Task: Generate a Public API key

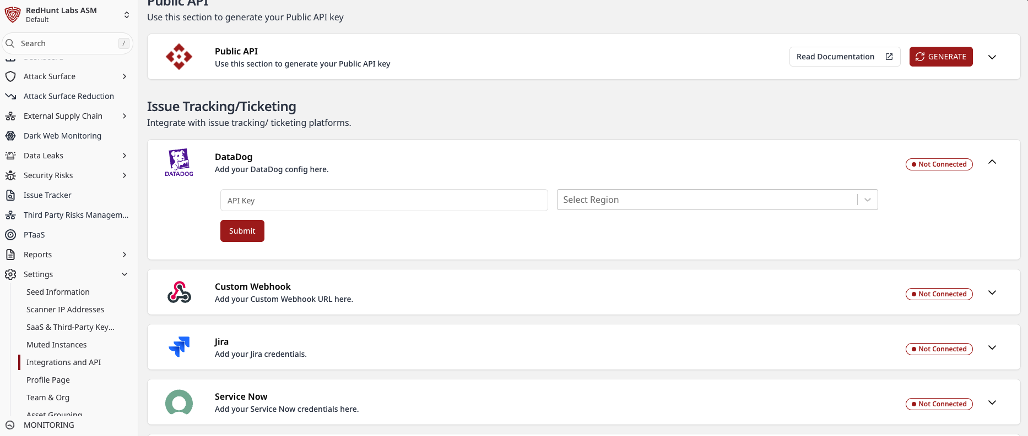Action: point(940,57)
